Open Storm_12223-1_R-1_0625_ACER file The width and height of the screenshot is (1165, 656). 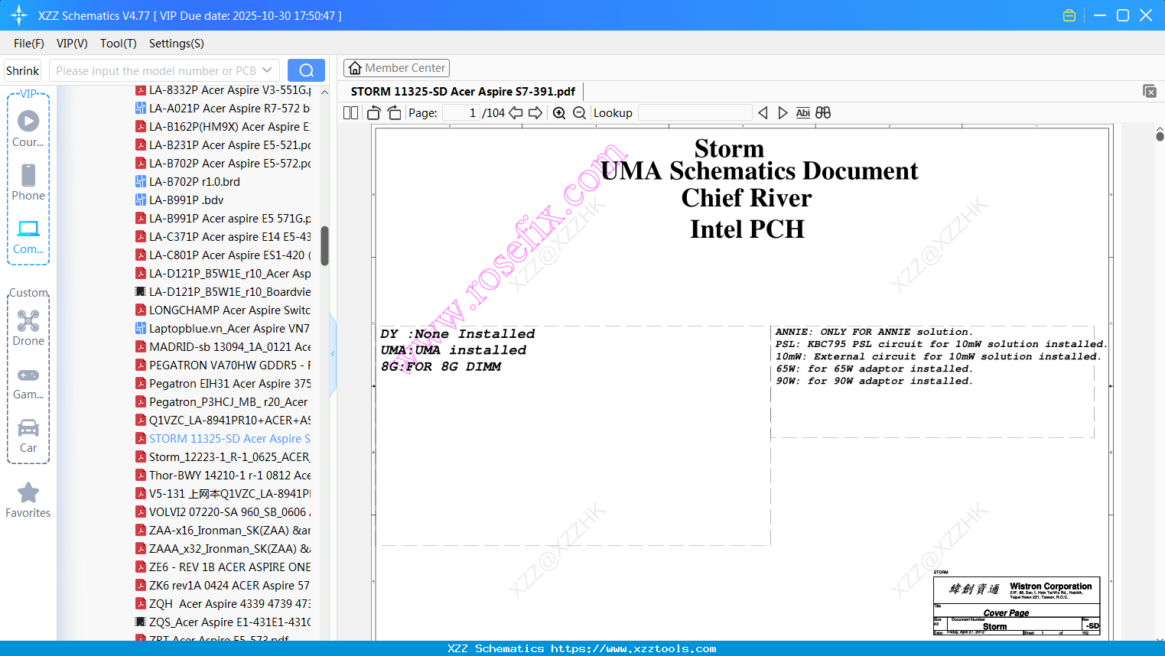[x=223, y=457]
